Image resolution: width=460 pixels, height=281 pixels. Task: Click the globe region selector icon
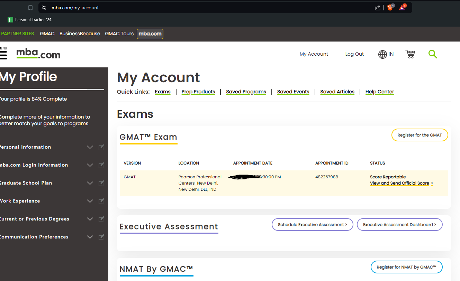382,54
